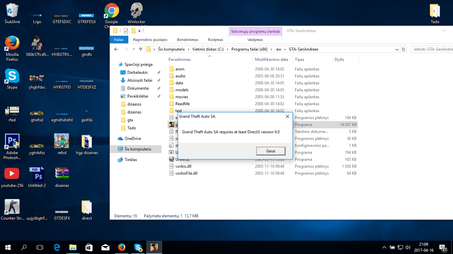Open the Failas menu tab
The height and width of the screenshot is (254, 453).
tap(119, 40)
